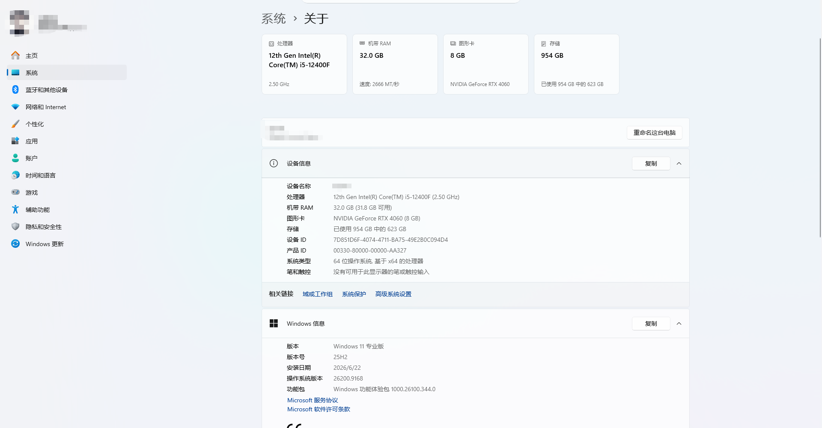This screenshot has height=428, width=822.
Task: Click the Accessibility (辅助功能) figure icon
Action: 15,209
